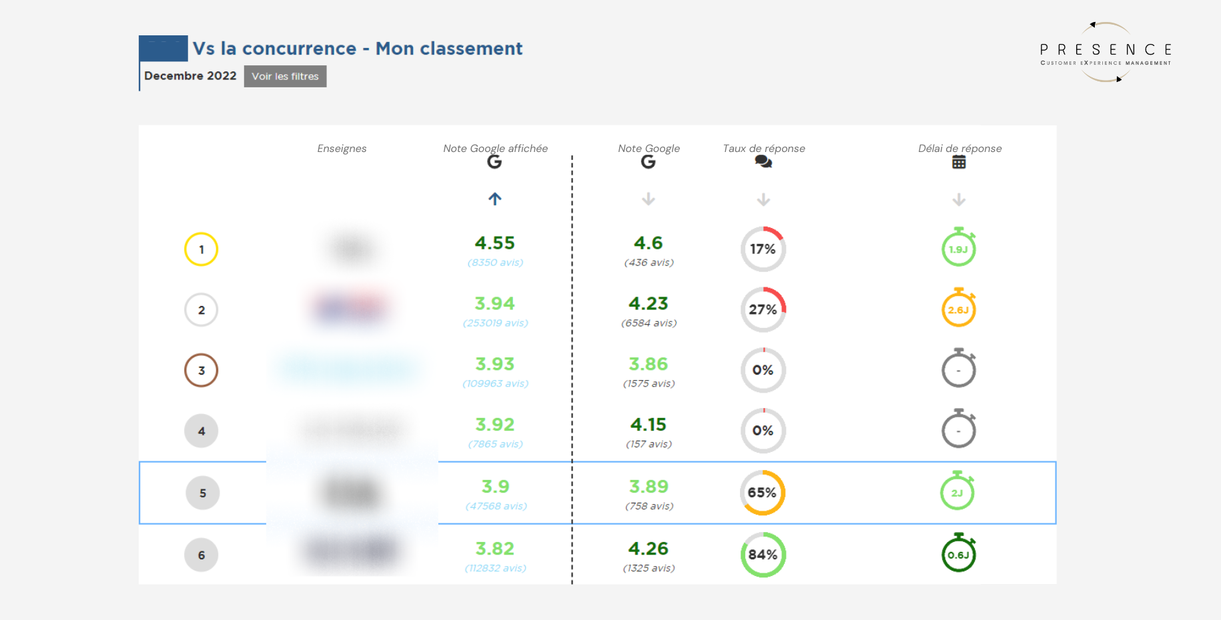This screenshot has width=1221, height=620.
Task: Click the 0.6J dark green stopwatch icon
Action: coord(959,553)
